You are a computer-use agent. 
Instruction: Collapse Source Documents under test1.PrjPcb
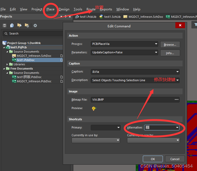[7, 52]
